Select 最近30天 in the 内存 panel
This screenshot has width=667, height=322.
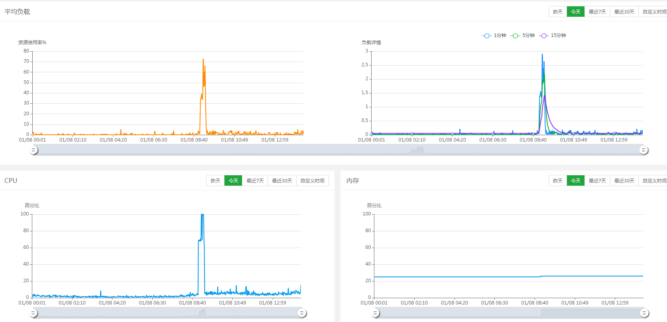pos(624,181)
